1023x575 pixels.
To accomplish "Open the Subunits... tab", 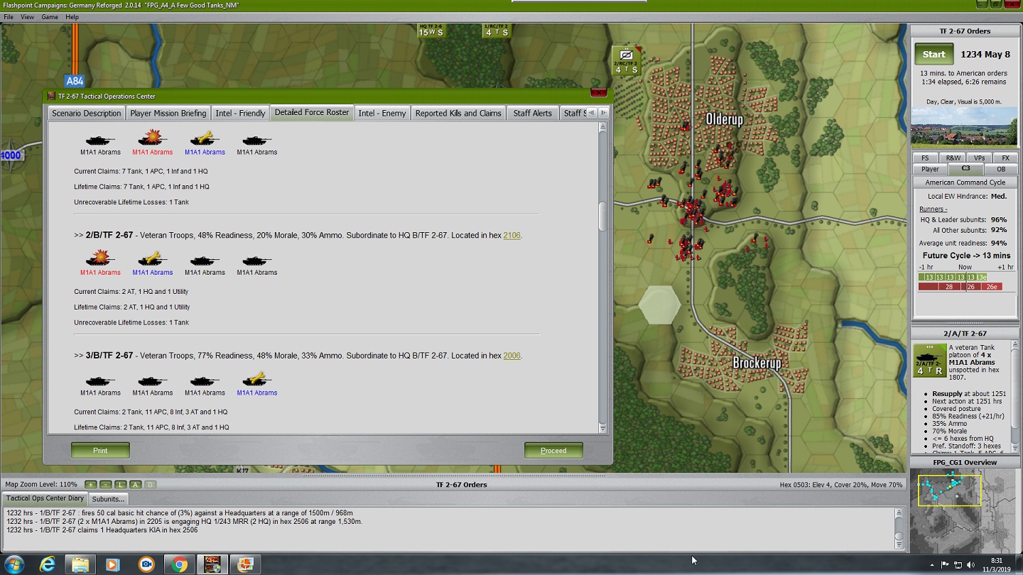I will coord(108,499).
